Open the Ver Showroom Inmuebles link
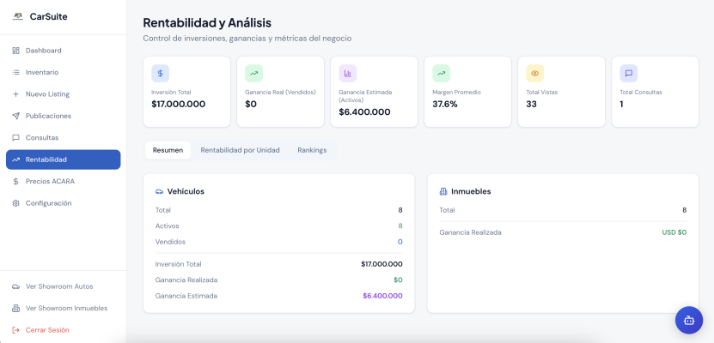This screenshot has width=714, height=343. point(66,308)
